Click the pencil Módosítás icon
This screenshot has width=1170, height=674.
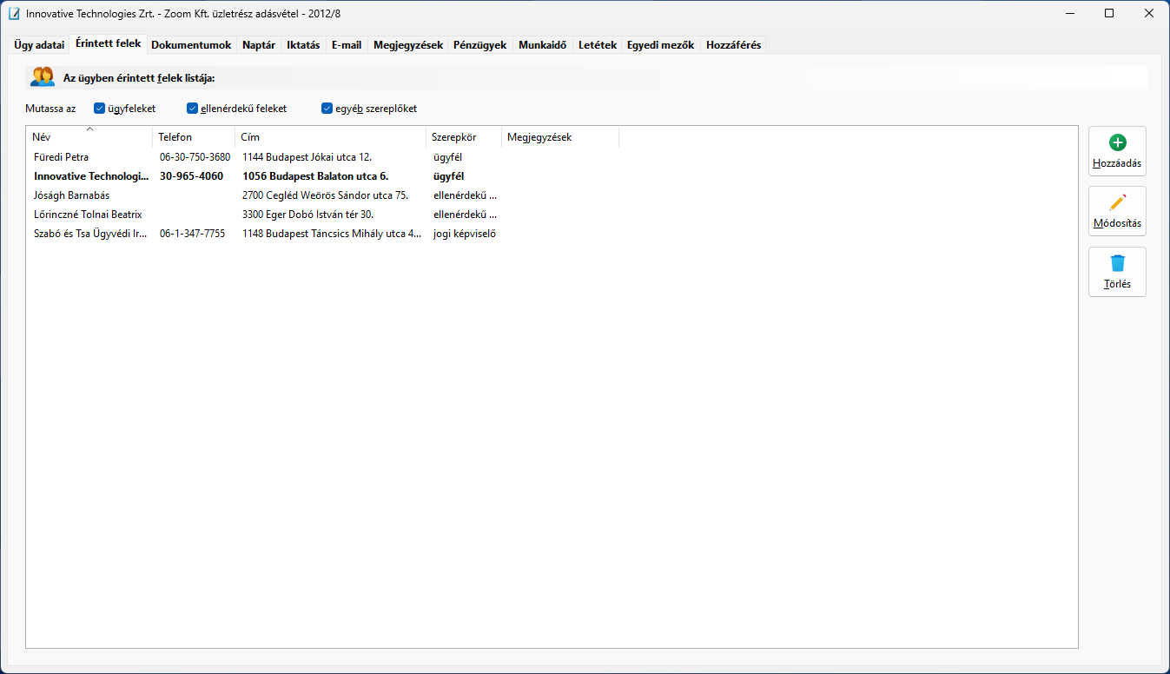point(1117,203)
